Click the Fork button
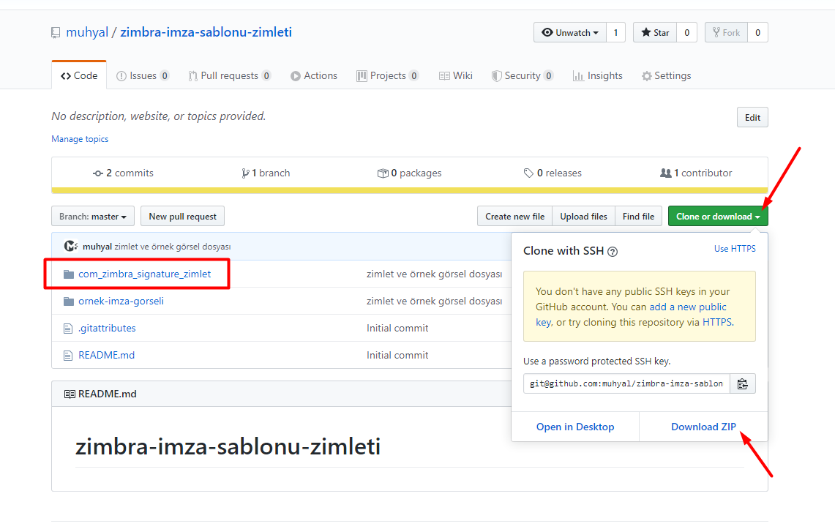 point(727,32)
